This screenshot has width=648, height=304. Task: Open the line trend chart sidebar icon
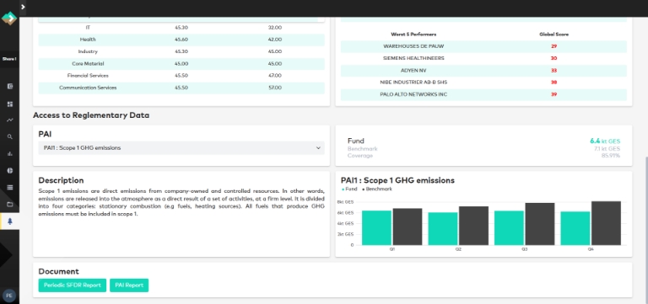click(x=10, y=120)
